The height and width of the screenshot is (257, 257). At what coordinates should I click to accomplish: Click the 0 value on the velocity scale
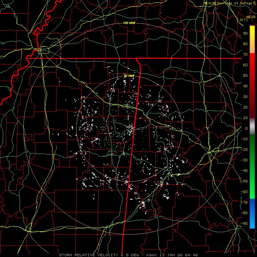click(246, 128)
